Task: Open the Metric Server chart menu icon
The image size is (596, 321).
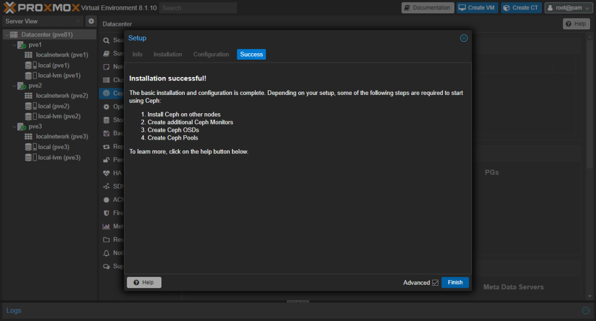Action: click(106, 227)
